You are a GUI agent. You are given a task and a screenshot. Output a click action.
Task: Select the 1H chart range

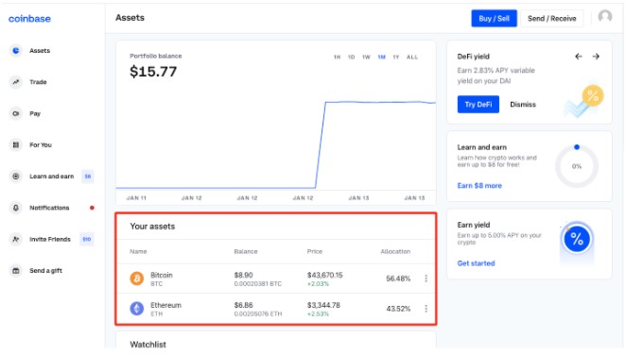(337, 58)
